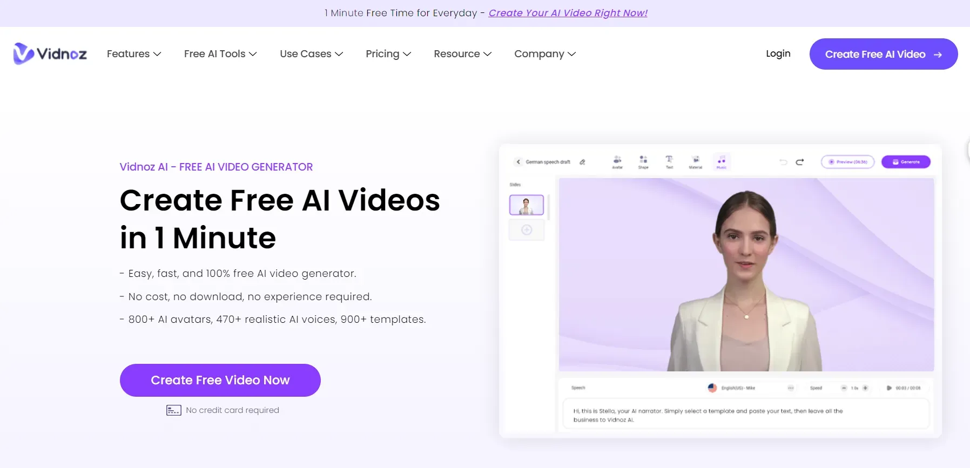This screenshot has height=468, width=970.
Task: Click the back arrow beside German speech draft
Action: (518, 162)
